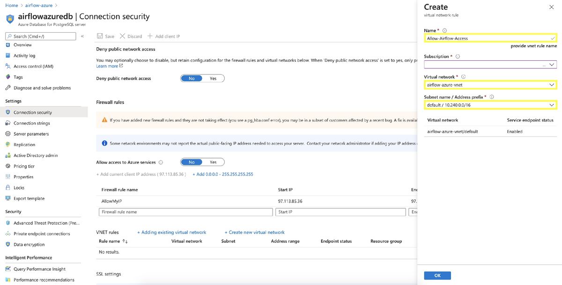
Task: Click Add current client IP address link
Action: tap(141, 174)
